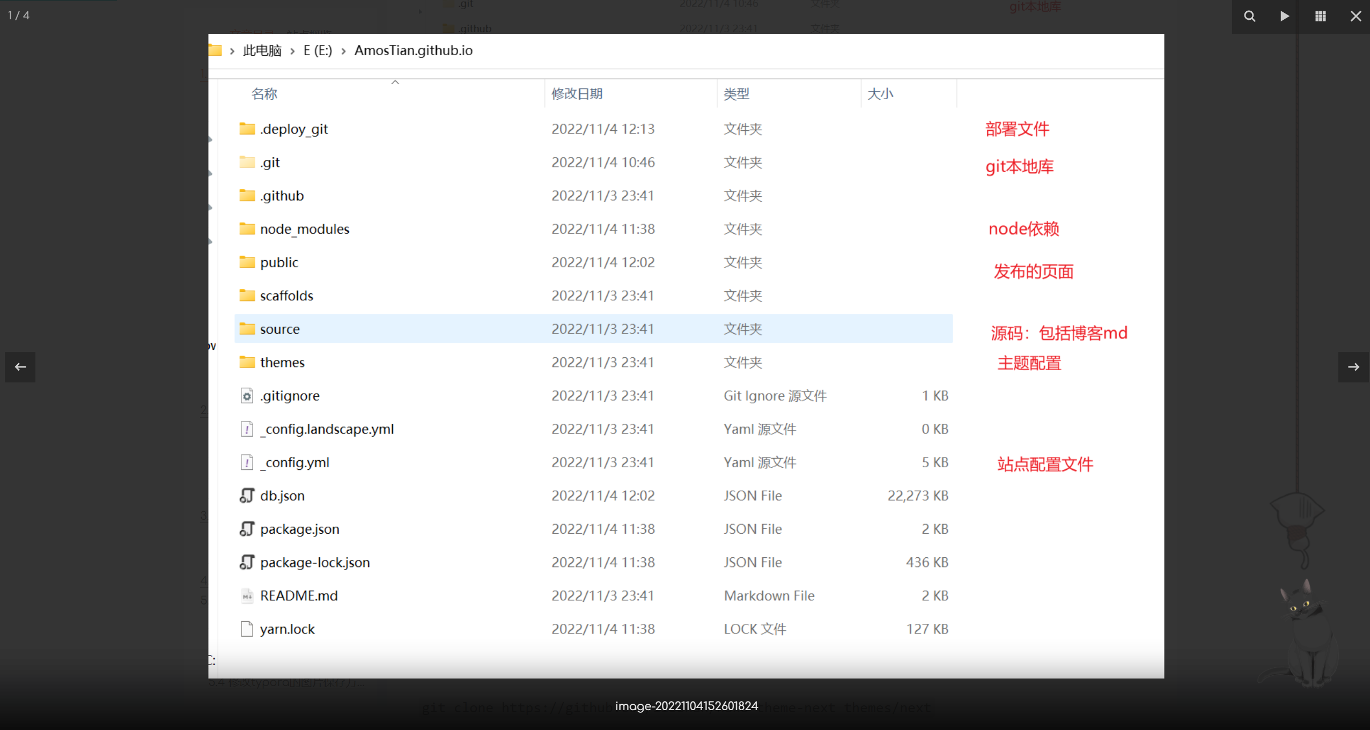Click the 2022/11/4 12:13 date cell

603,129
